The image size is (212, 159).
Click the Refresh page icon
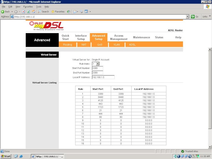(28, 12)
